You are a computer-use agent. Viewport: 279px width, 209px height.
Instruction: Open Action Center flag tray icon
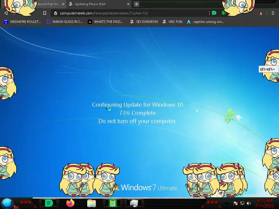pyautogui.click(x=236, y=203)
